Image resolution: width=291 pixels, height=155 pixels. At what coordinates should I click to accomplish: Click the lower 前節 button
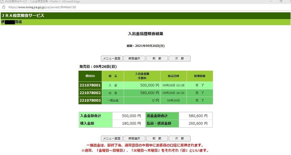[157, 138]
